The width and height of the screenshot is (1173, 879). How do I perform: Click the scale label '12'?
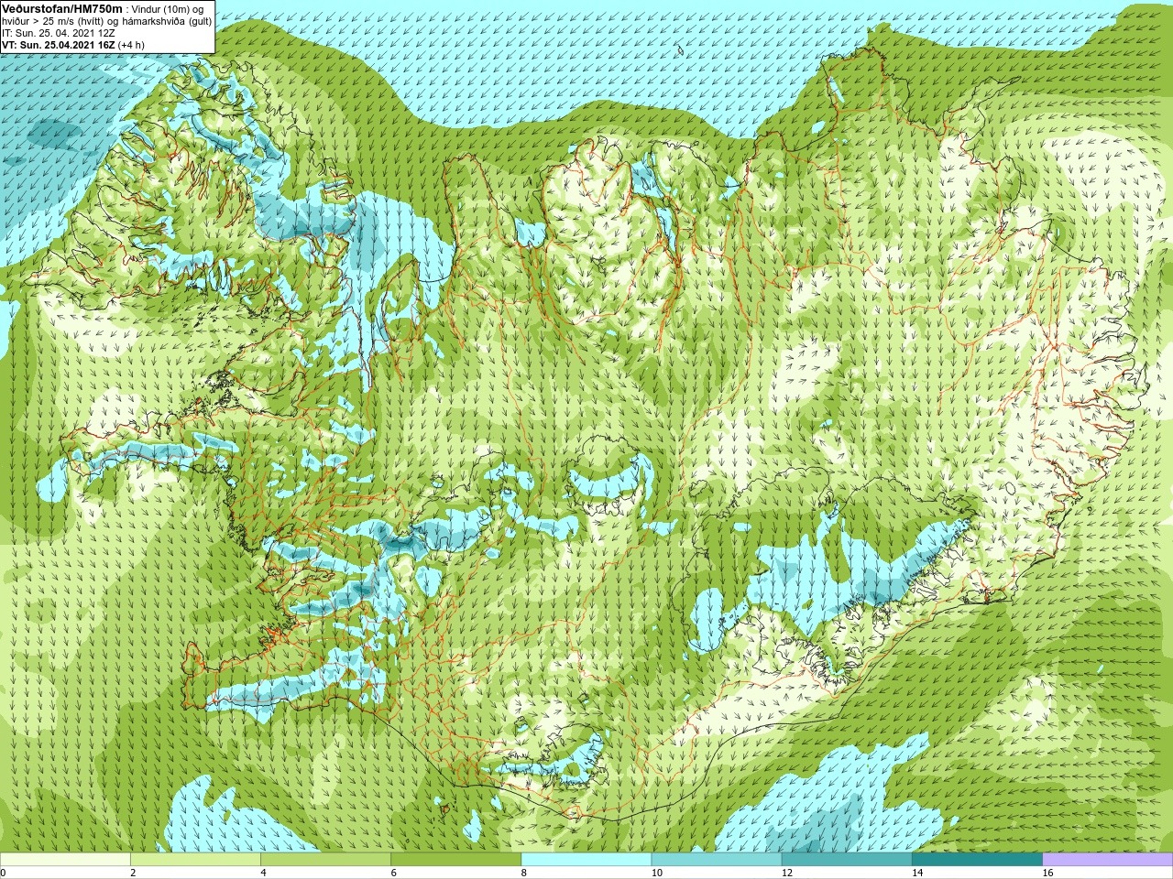pyautogui.click(x=787, y=873)
